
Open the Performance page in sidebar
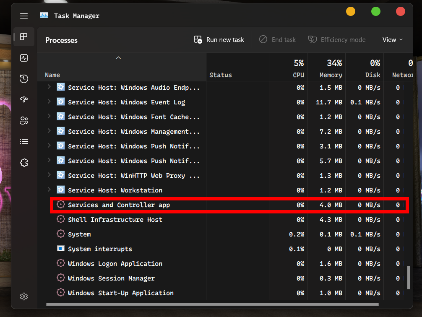coord(24,57)
